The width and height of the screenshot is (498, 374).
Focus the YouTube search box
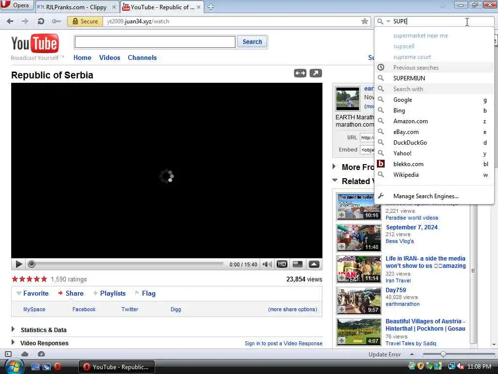155,42
